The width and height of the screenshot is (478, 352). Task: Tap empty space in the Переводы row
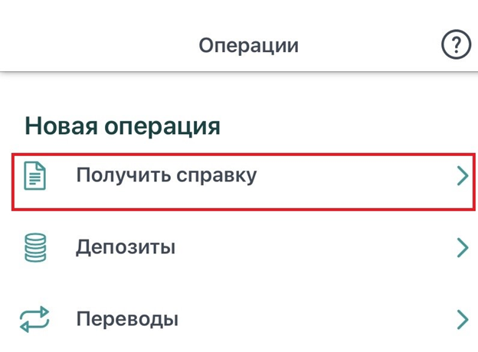322,318
